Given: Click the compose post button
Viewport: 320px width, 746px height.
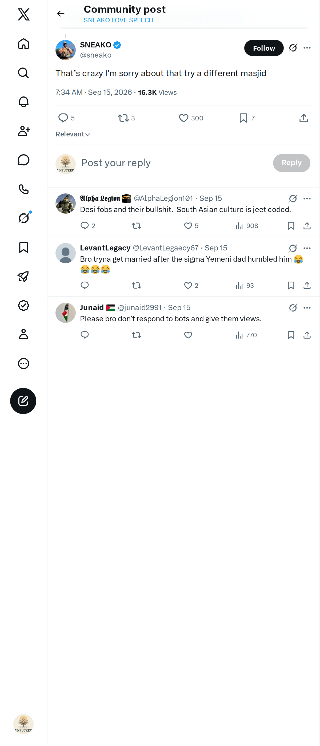Looking at the screenshot, I should point(23,401).
